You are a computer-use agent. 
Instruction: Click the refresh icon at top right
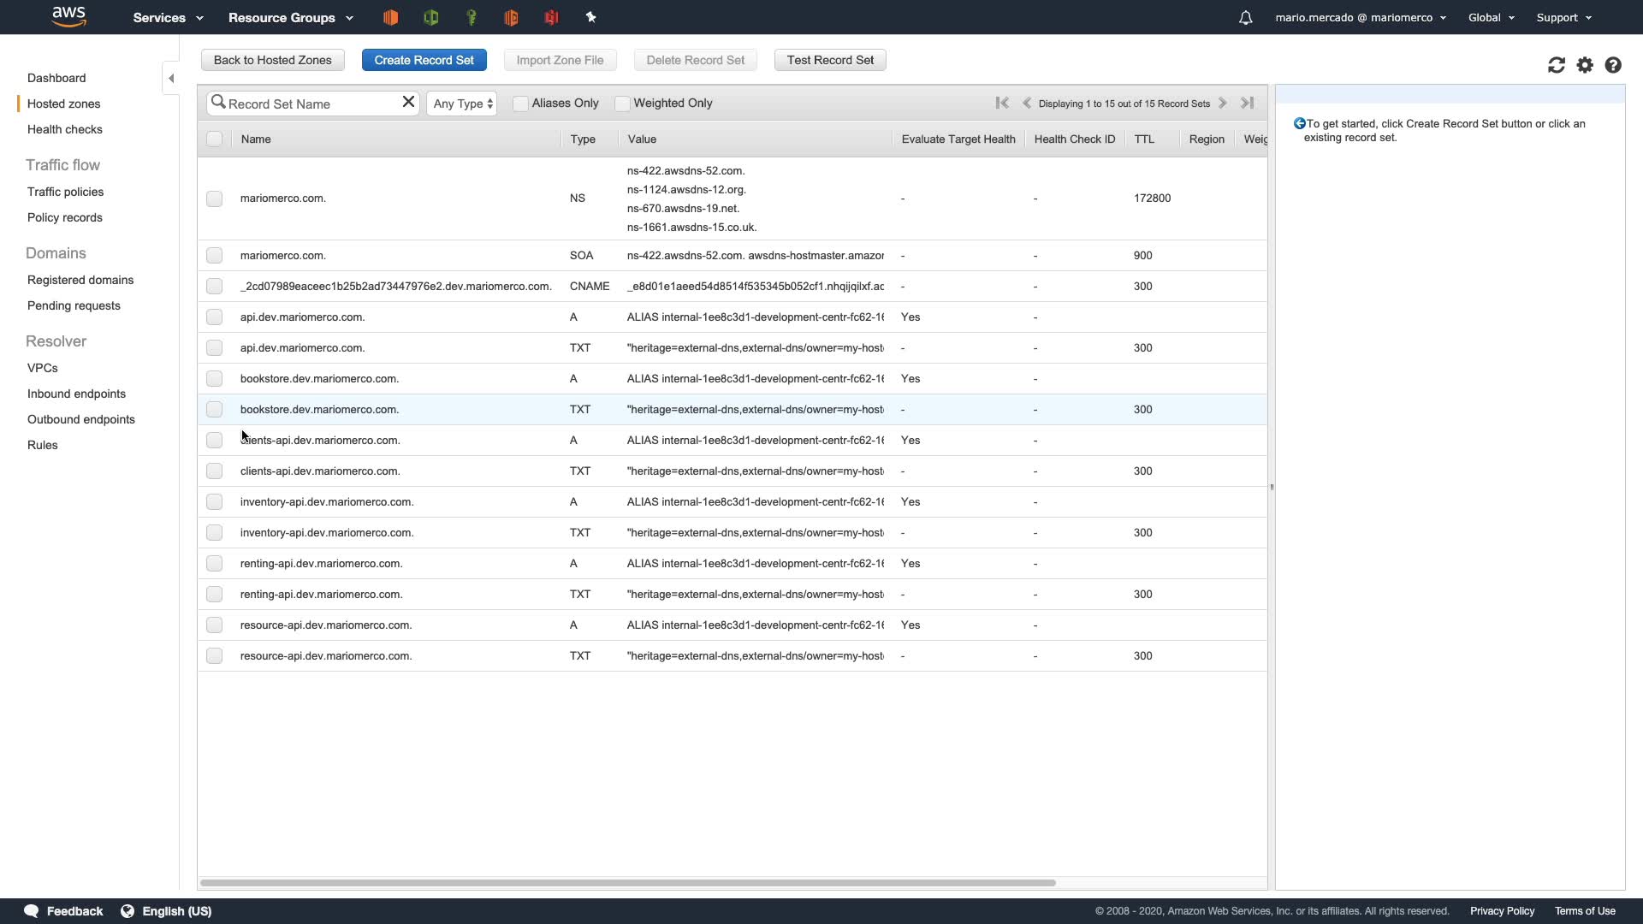1556,65
